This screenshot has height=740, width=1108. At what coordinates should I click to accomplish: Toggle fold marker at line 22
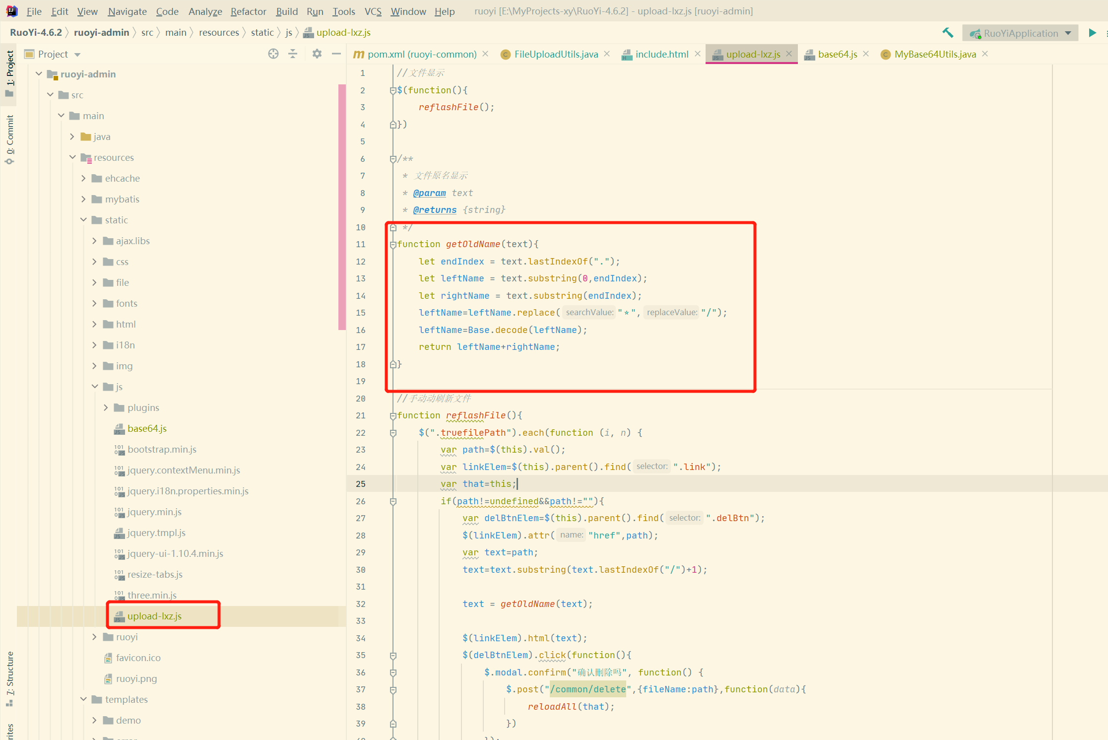pos(393,433)
